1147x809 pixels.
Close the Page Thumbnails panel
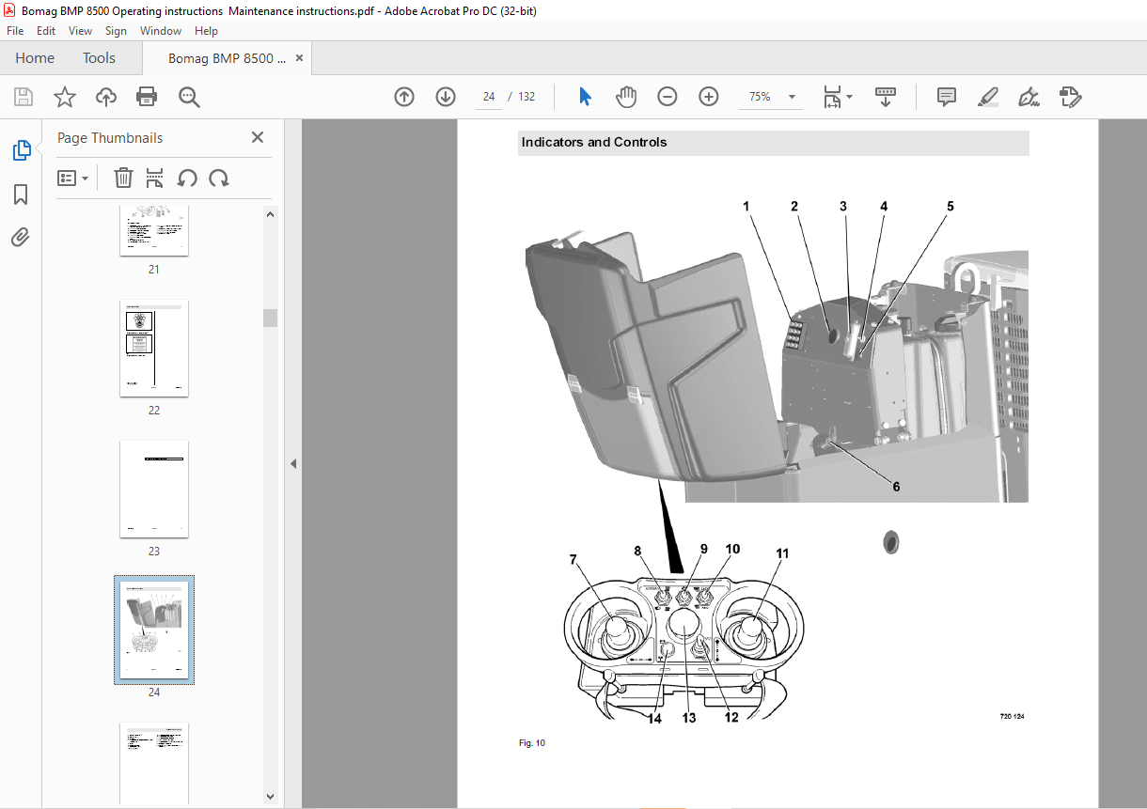click(x=258, y=137)
